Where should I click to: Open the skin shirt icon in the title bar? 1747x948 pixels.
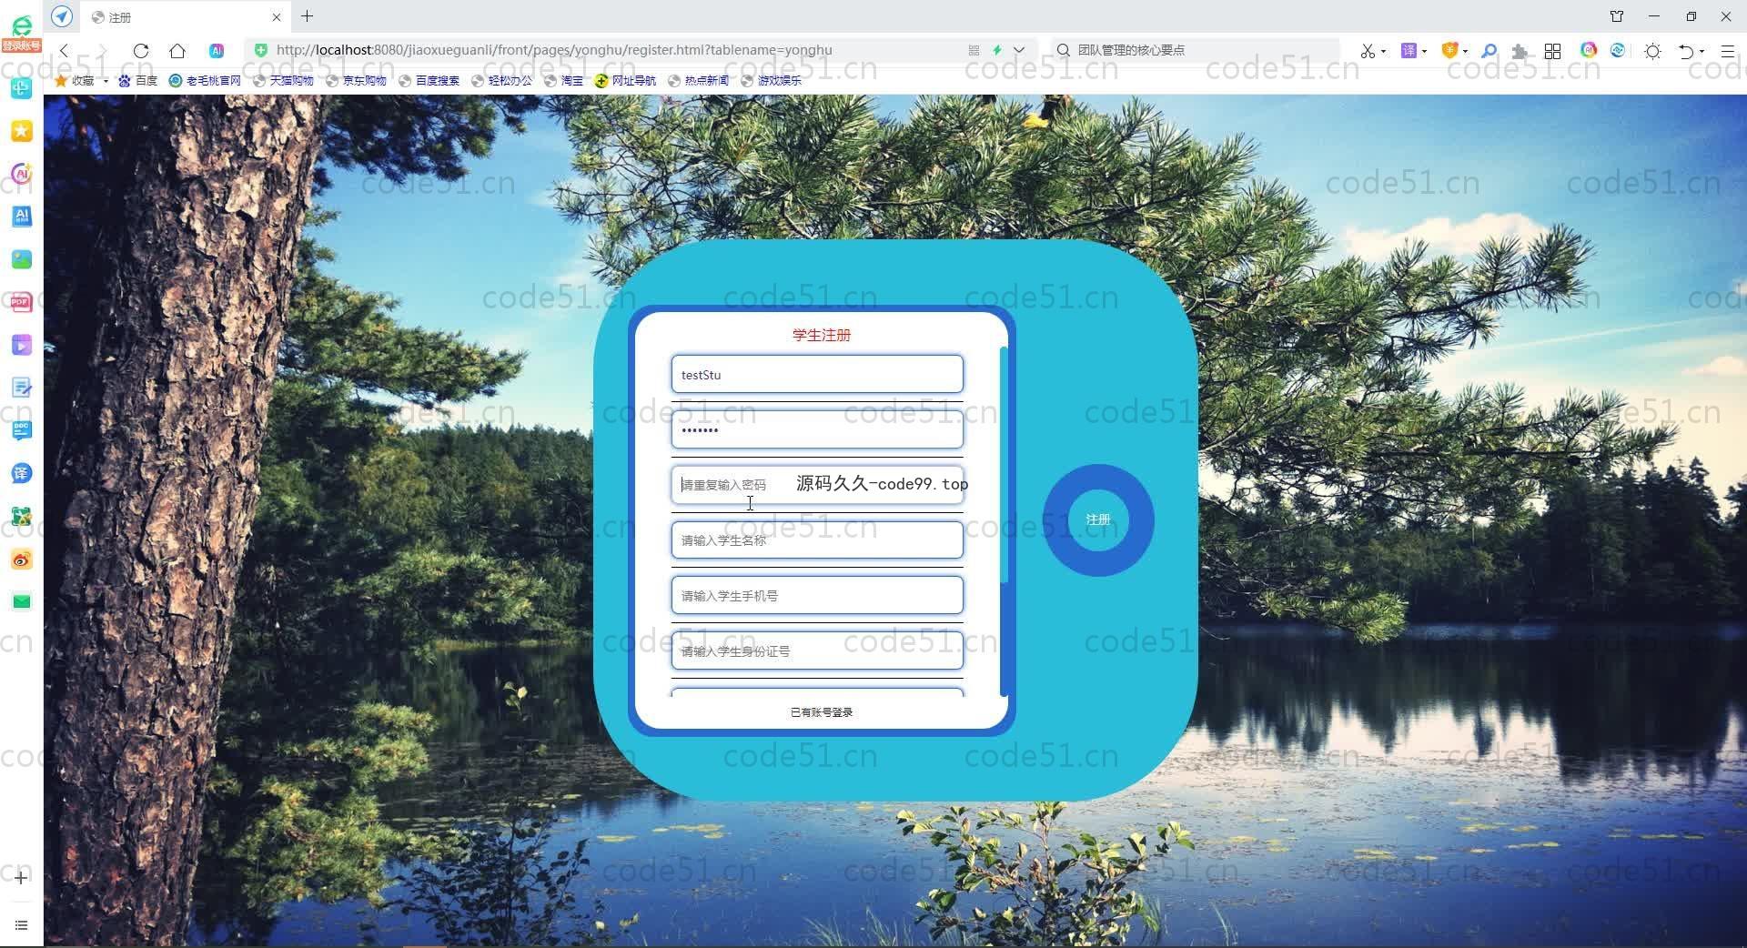pos(1617,16)
